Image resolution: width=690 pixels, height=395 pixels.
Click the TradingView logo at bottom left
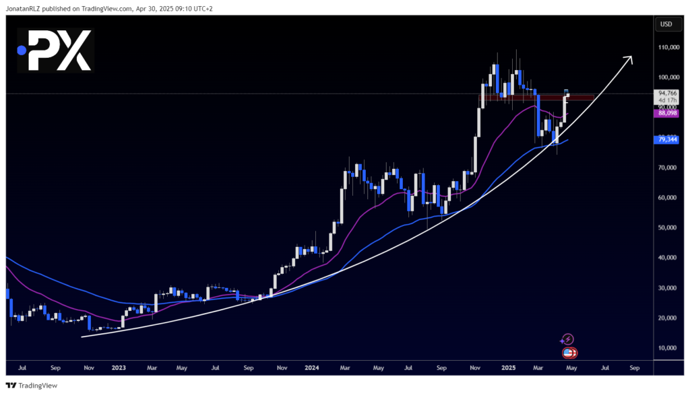point(31,386)
